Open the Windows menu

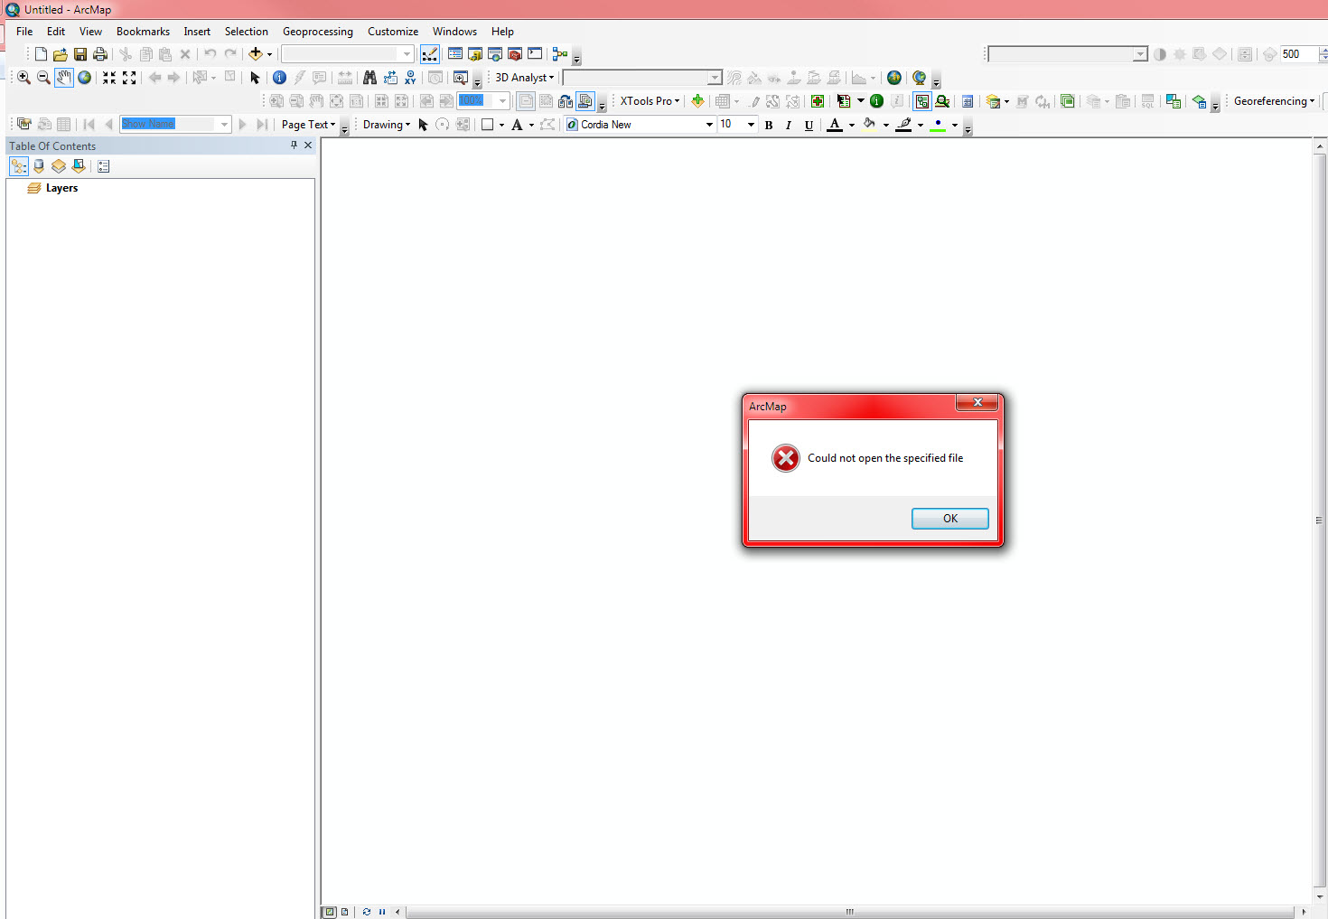(454, 32)
